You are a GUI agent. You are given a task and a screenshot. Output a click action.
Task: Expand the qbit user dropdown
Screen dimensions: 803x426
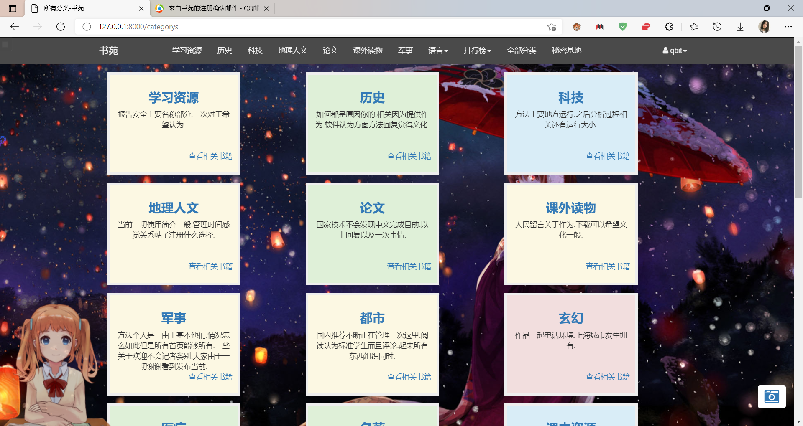pyautogui.click(x=675, y=51)
